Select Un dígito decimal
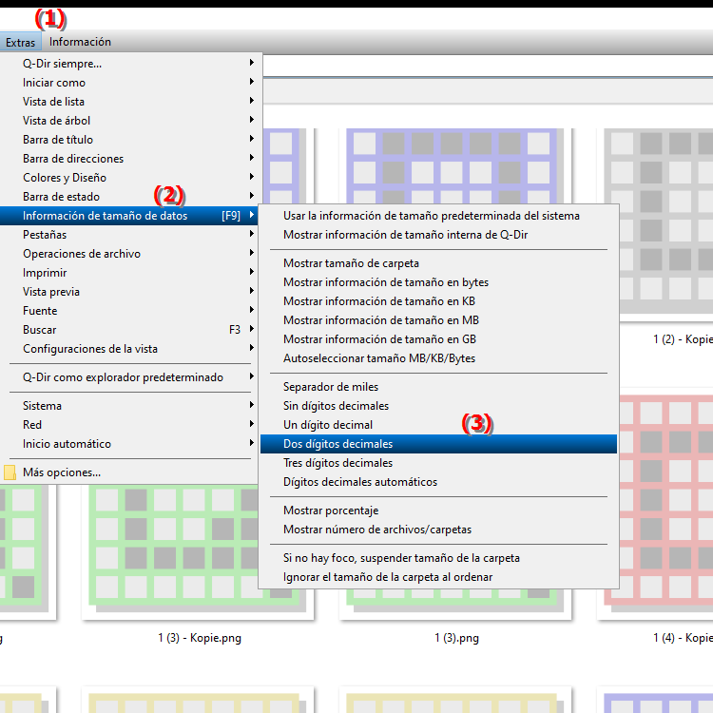This screenshot has height=713, width=713. [438, 425]
